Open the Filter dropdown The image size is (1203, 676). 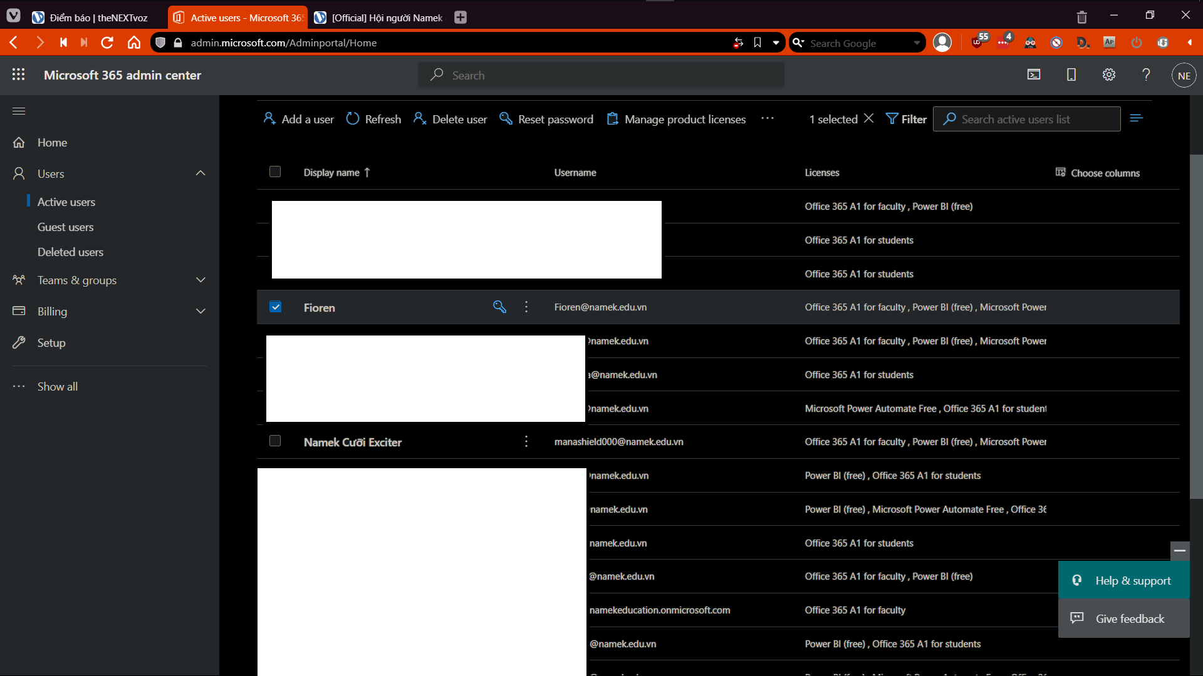click(x=906, y=119)
